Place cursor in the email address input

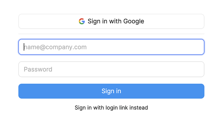(x=111, y=47)
